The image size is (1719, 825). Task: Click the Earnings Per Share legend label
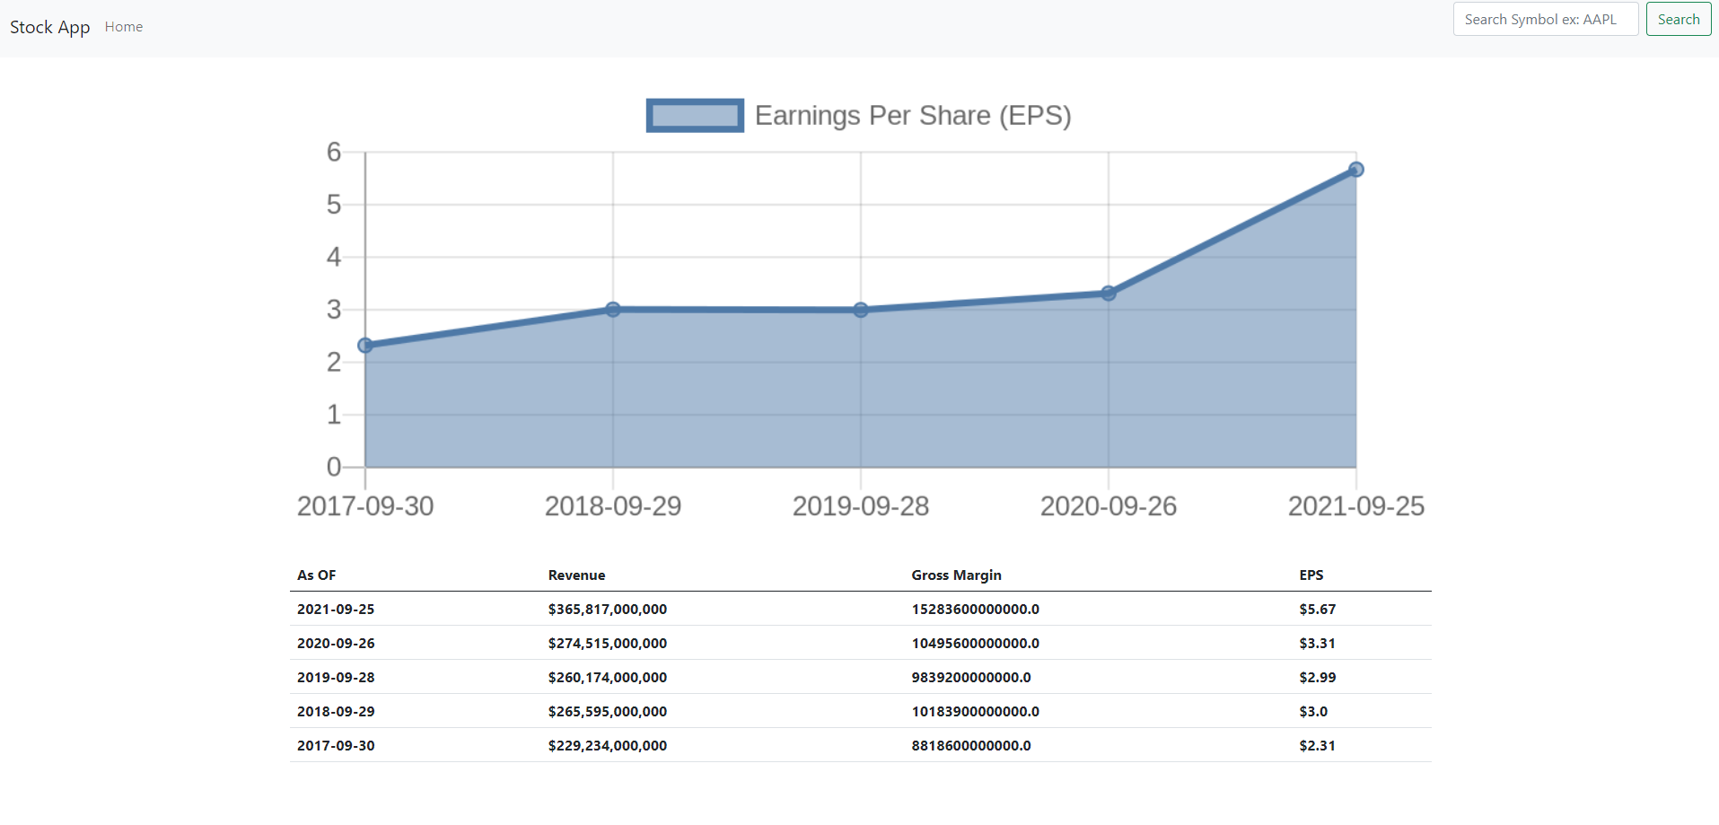click(x=912, y=116)
